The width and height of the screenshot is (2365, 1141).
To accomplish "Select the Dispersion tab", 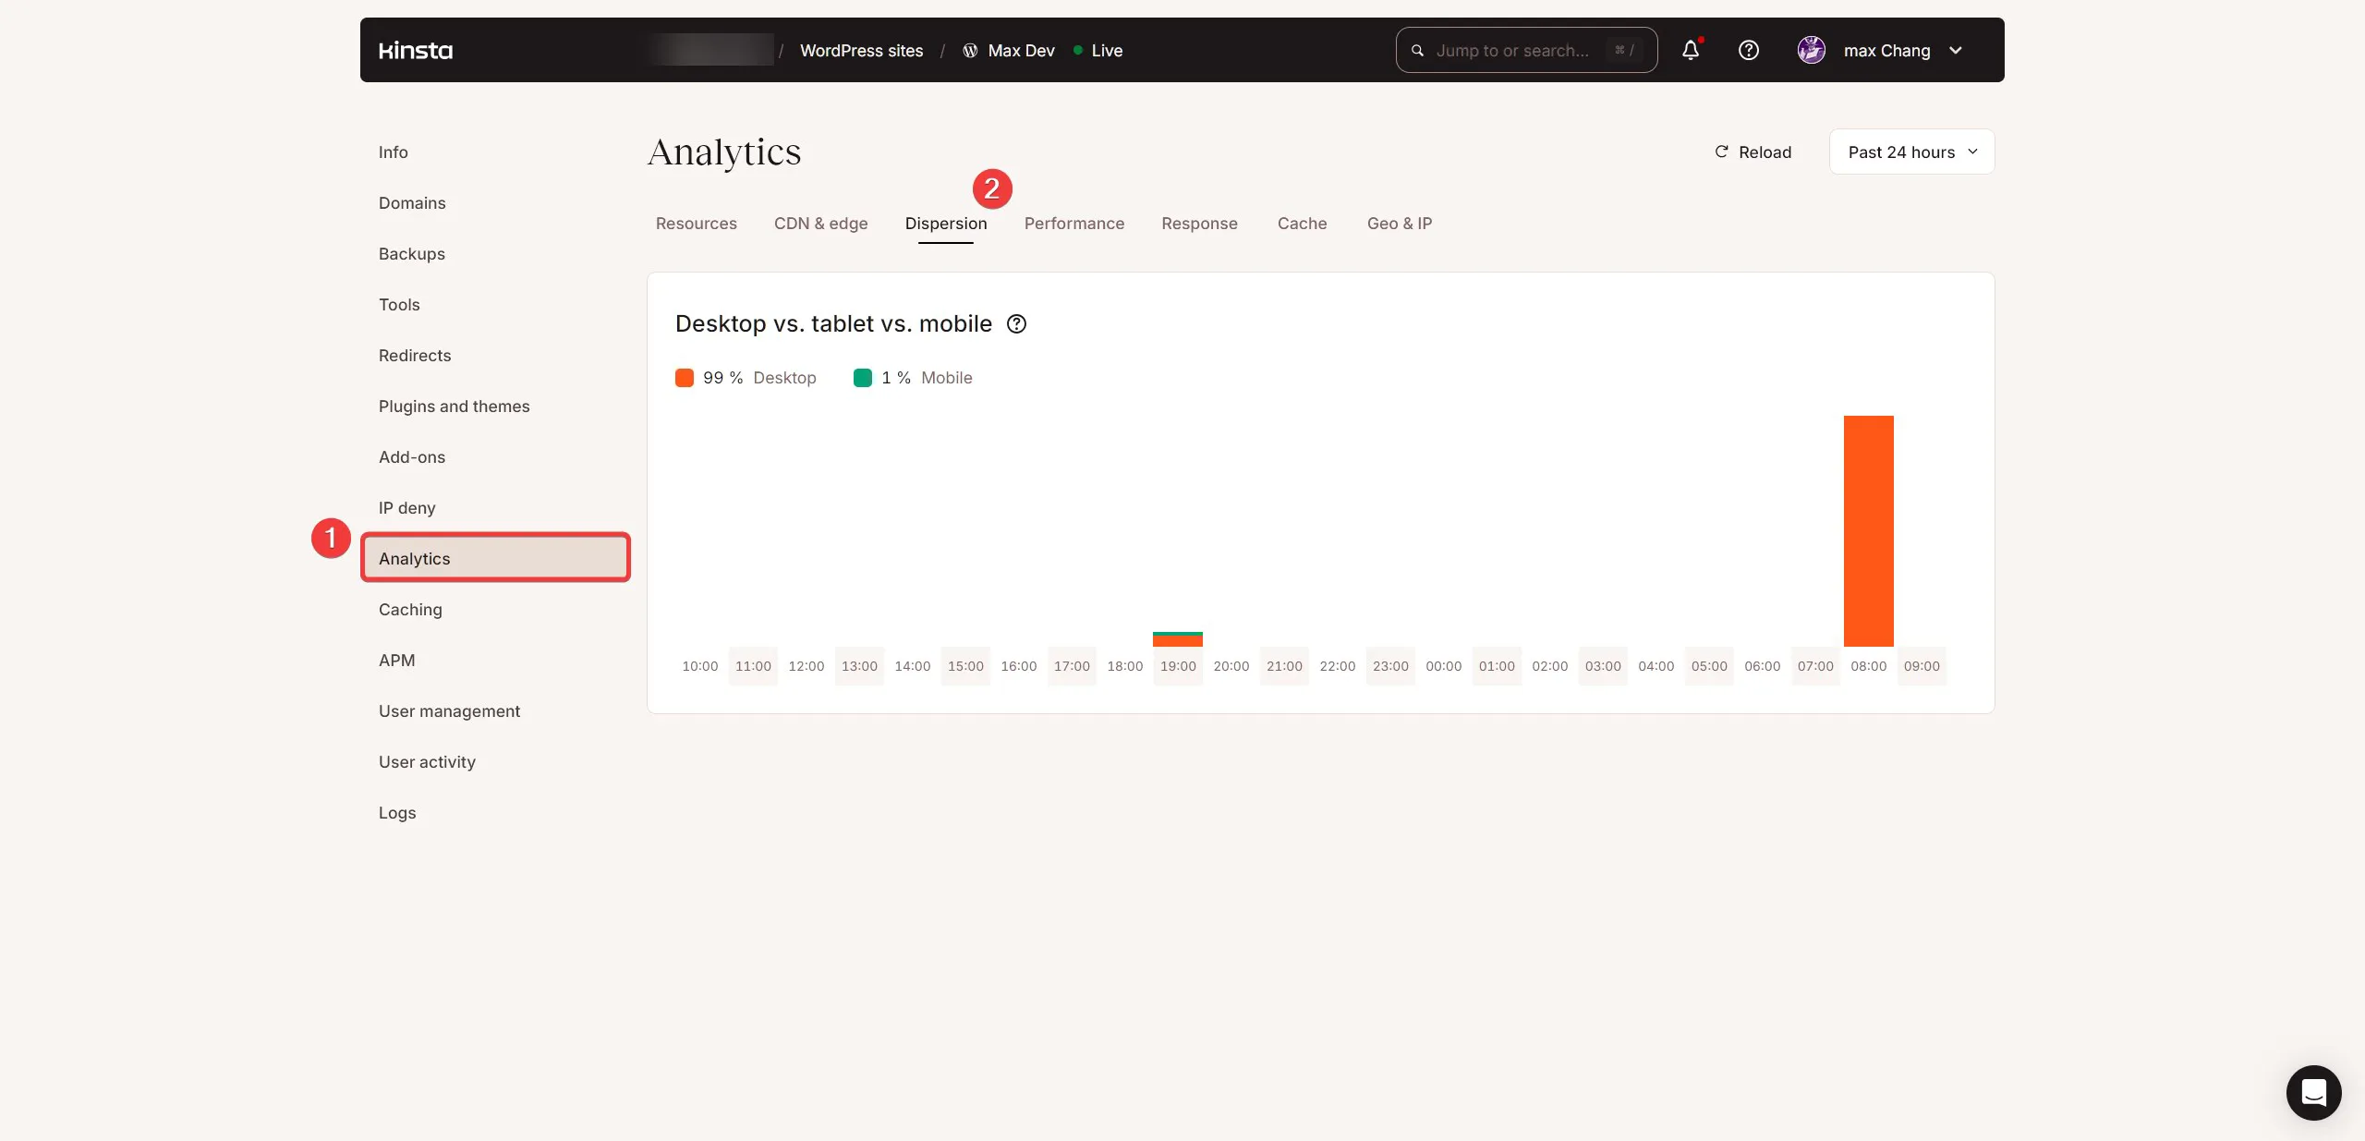I will pos(946,224).
